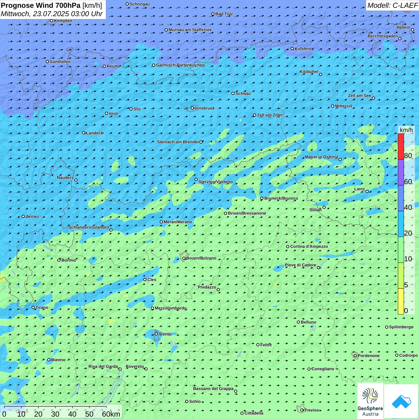Click the 'Modell: C-LAEF' label
Screen dimensions: 419x419
point(392,5)
